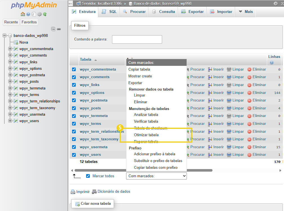Click the Criar nova tabela button

[x=92, y=203]
